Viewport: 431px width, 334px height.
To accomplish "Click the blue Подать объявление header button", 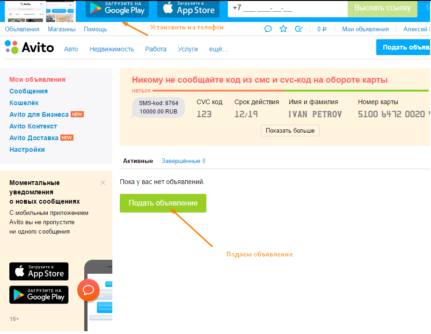I will click(x=403, y=47).
